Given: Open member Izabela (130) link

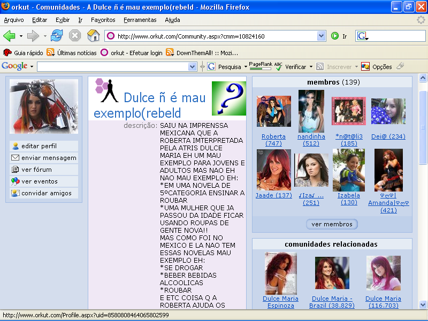Looking at the screenshot, I should 349,198.
